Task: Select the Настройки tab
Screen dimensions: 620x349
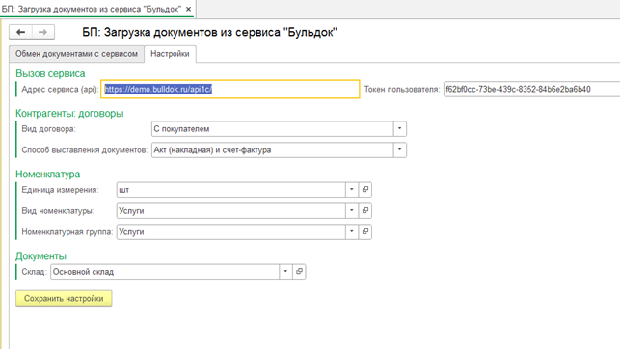Action: click(x=170, y=54)
